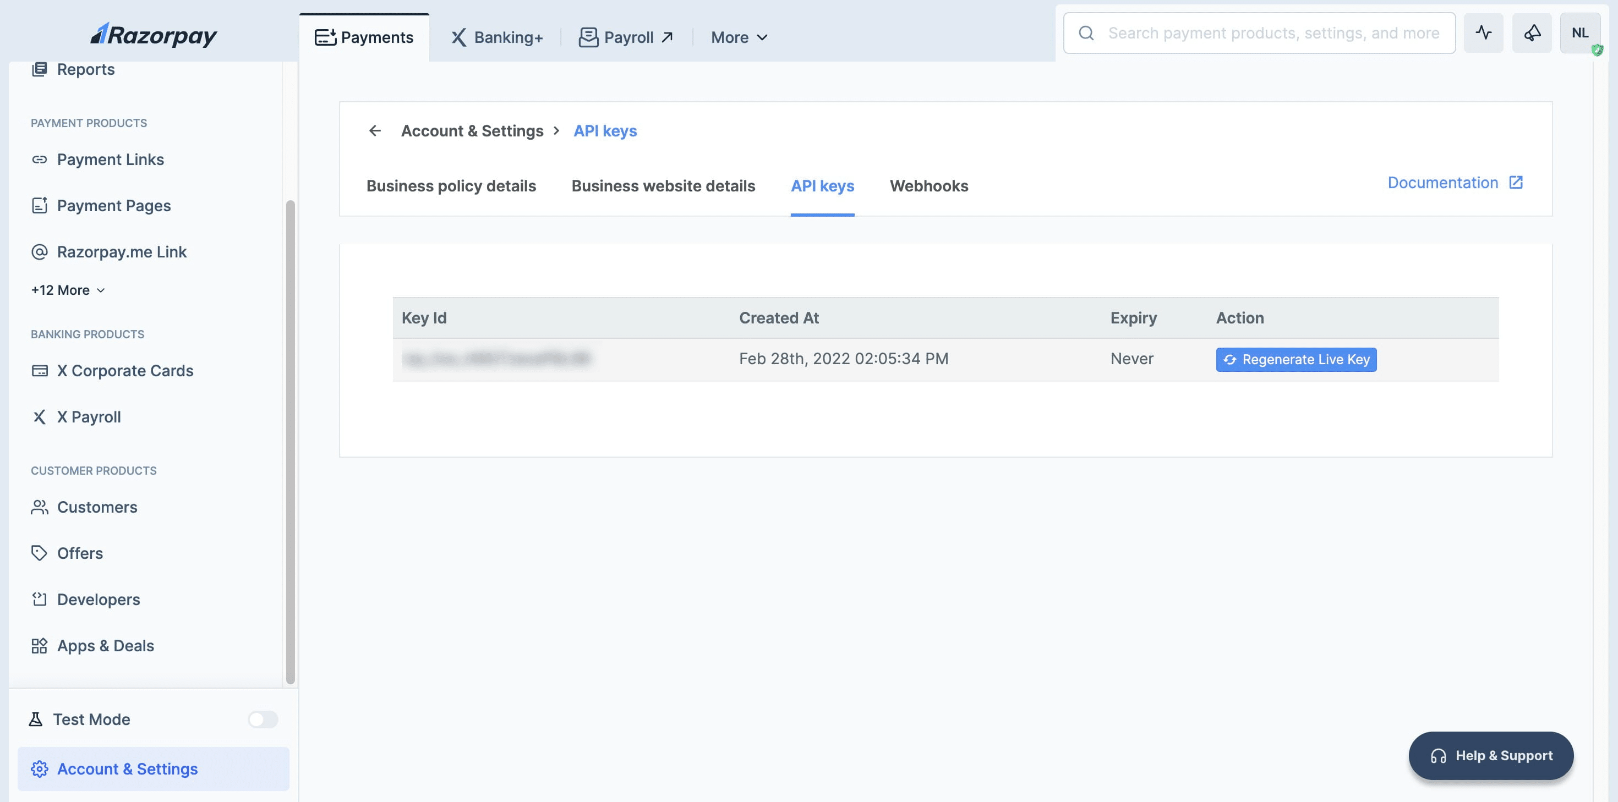Toggle the Test Mode switch

click(263, 719)
